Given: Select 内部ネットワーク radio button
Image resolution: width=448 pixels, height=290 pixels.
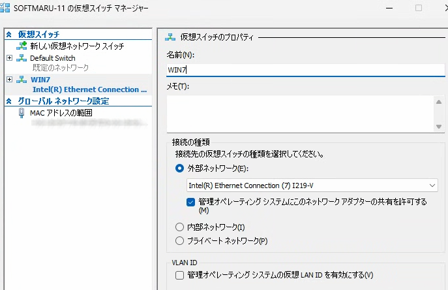Looking at the screenshot, I should pyautogui.click(x=179, y=227).
